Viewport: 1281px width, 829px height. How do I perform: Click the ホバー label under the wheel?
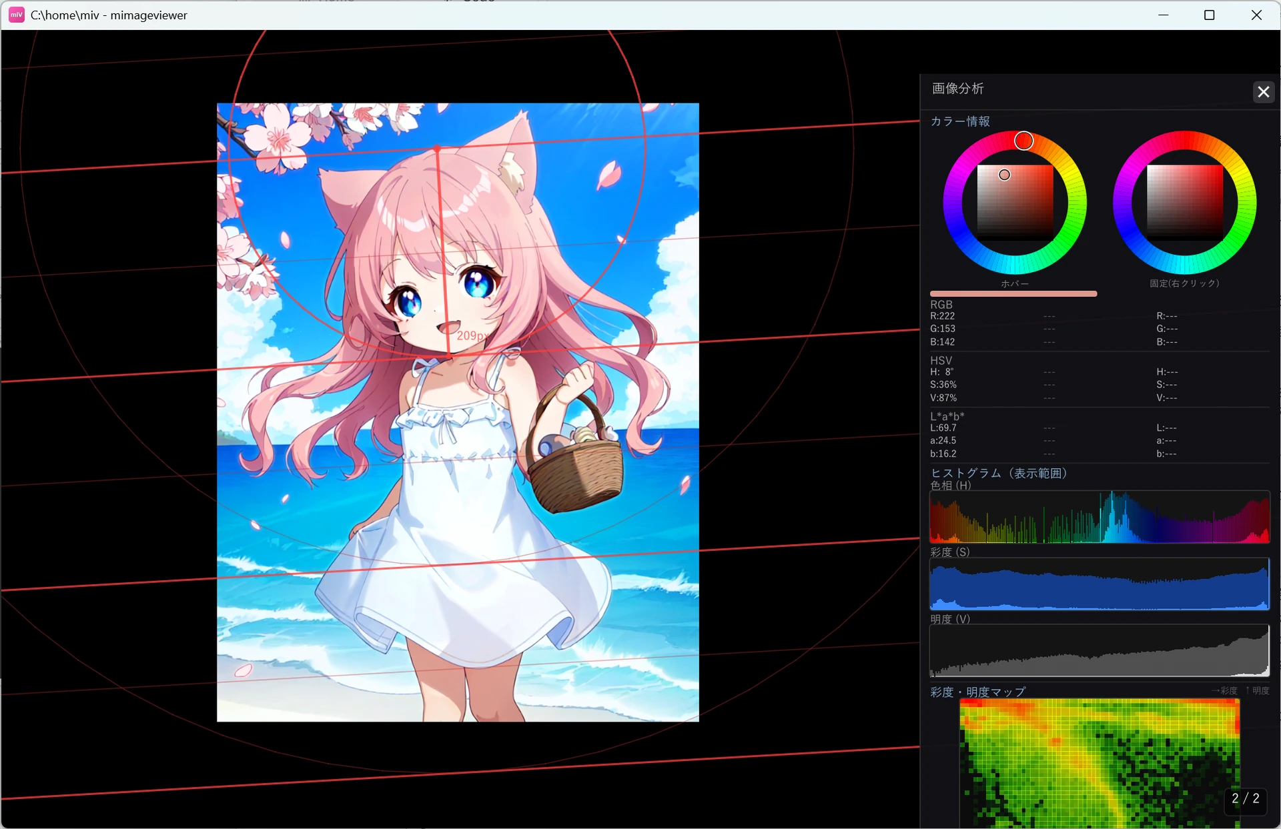tap(1015, 284)
